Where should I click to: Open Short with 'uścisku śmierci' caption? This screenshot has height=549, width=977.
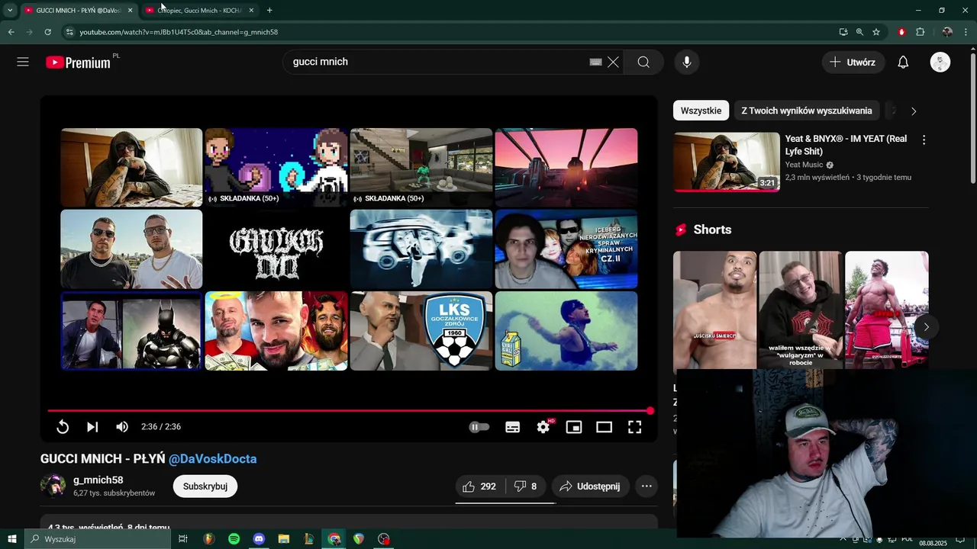point(715,310)
